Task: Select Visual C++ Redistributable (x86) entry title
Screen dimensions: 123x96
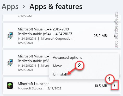Action: point(33,58)
